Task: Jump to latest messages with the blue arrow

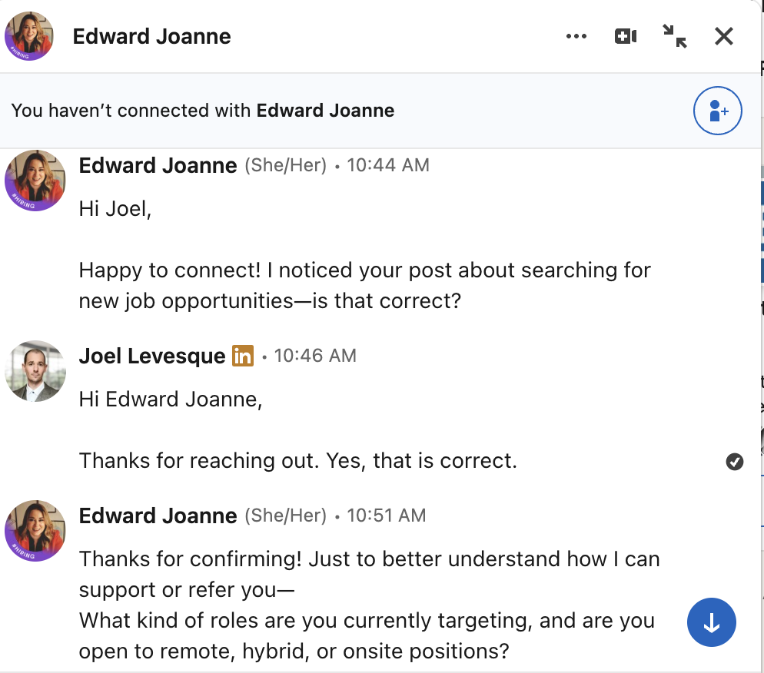Action: 711,622
